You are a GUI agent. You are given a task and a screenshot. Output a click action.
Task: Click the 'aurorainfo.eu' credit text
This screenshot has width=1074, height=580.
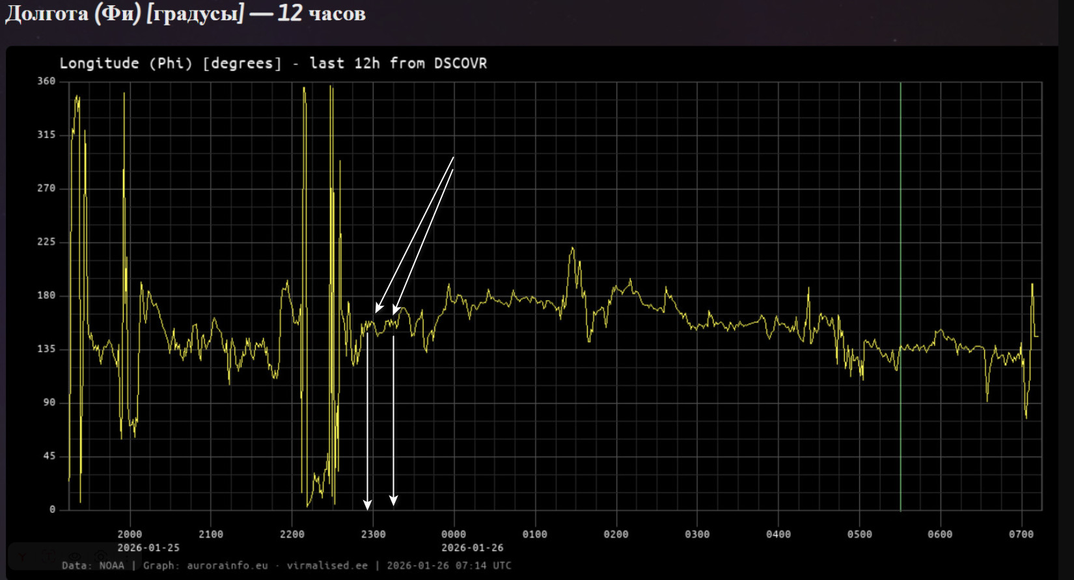click(227, 565)
